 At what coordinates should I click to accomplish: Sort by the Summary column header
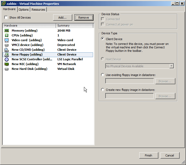point(74,26)
